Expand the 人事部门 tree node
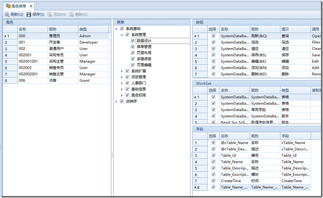Viewport: 323px width, 198px height. (x=122, y=83)
